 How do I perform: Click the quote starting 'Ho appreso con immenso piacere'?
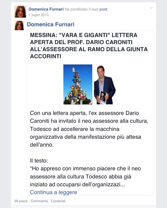(x=85, y=176)
